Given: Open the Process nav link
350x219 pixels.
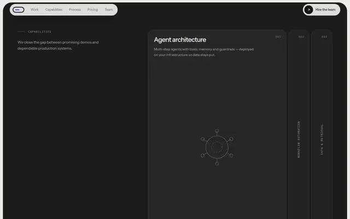Looking at the screenshot, I should (75, 10).
